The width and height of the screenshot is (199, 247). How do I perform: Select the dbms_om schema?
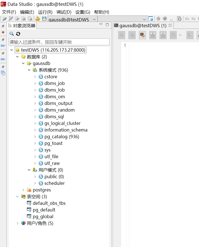[55, 97]
